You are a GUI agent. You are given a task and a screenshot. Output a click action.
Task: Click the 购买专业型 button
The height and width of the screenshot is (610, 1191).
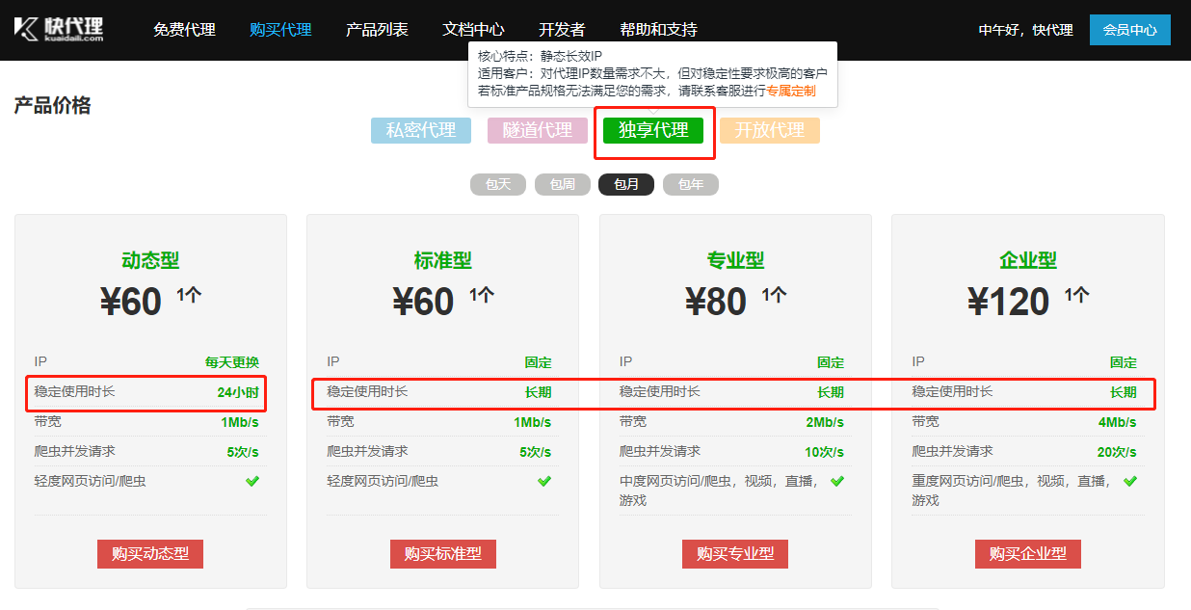click(x=735, y=554)
